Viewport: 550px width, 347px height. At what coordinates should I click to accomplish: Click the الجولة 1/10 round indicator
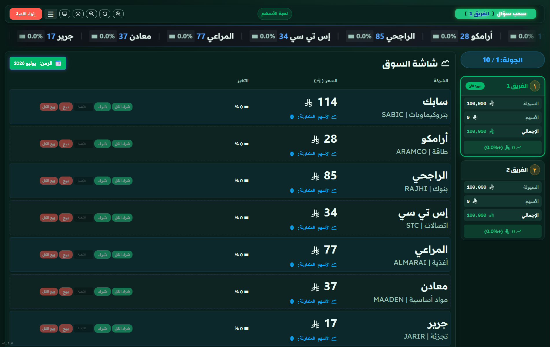click(x=503, y=60)
